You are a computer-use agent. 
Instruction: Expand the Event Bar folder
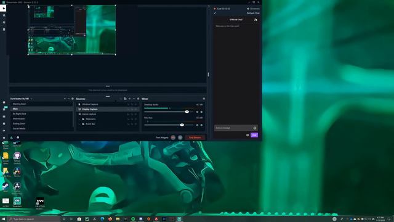(79, 124)
